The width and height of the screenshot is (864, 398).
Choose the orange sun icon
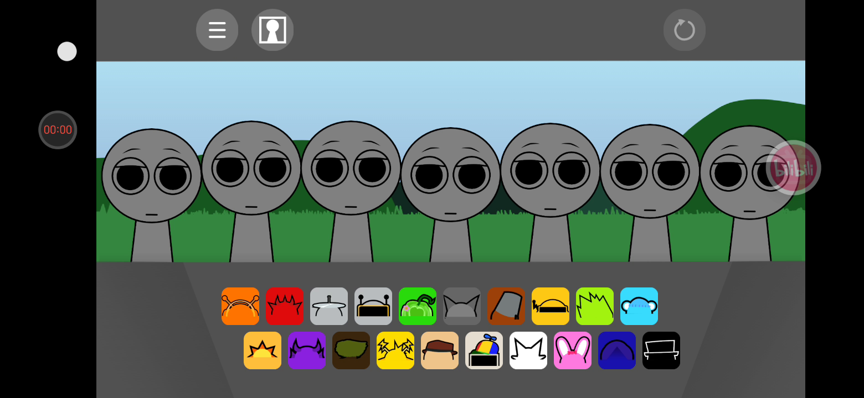coord(263,350)
